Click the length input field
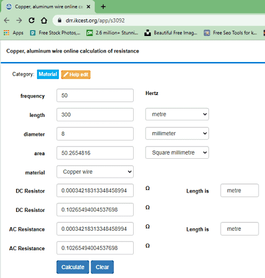This screenshot has width=265, height=278. tap(95, 115)
